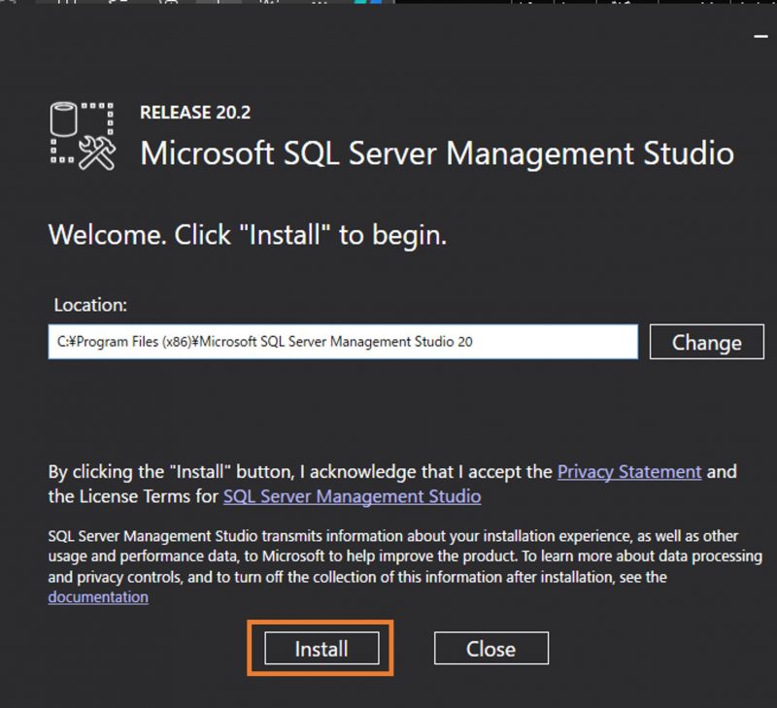Click the "RELEASE 20.2" version text

coord(195,113)
